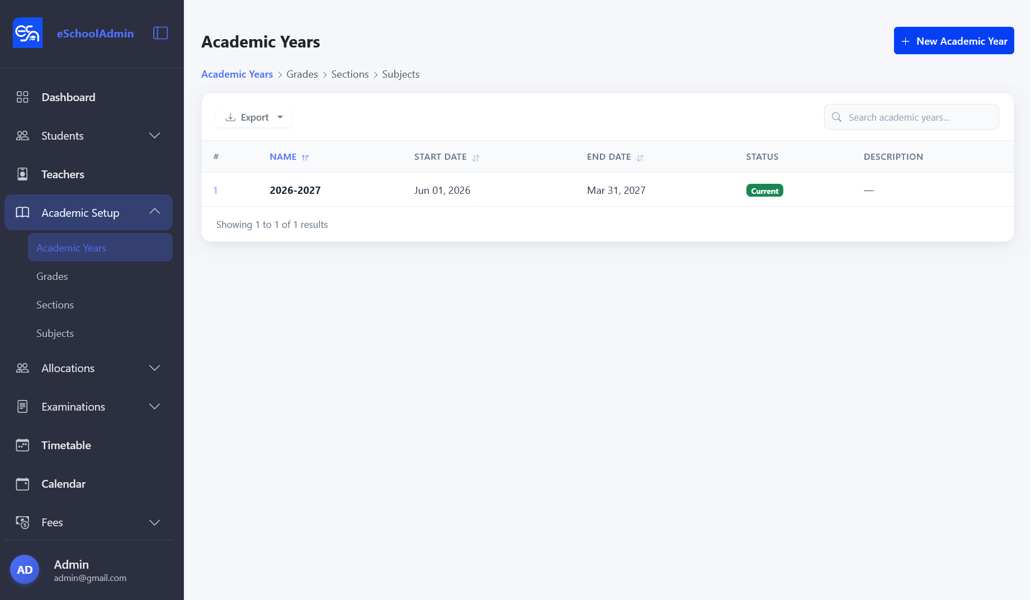This screenshot has height=600, width=1031.
Task: Open the Calendar menu label
Action: coord(63,484)
